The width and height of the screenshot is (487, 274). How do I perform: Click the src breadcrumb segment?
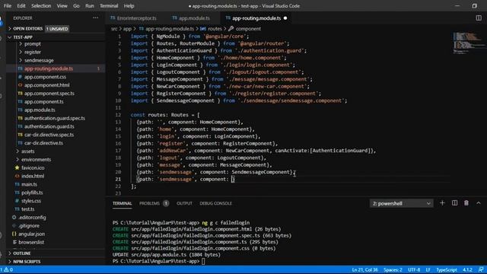coord(114,29)
